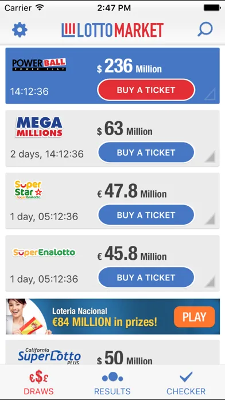Open settings via the gear icon
225x400 pixels.
[x=20, y=30]
